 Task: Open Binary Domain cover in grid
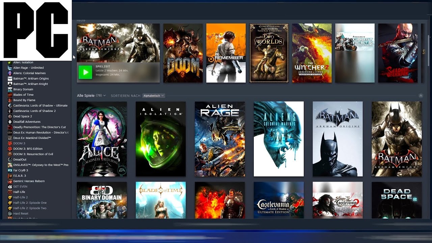pyautogui.click(x=102, y=200)
